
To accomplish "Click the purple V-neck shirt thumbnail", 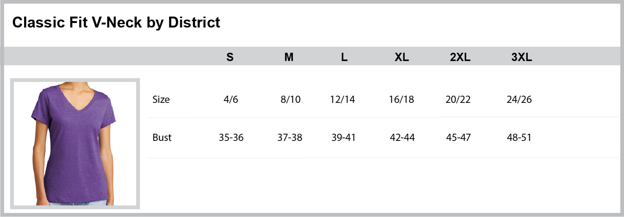I will pyautogui.click(x=75, y=144).
